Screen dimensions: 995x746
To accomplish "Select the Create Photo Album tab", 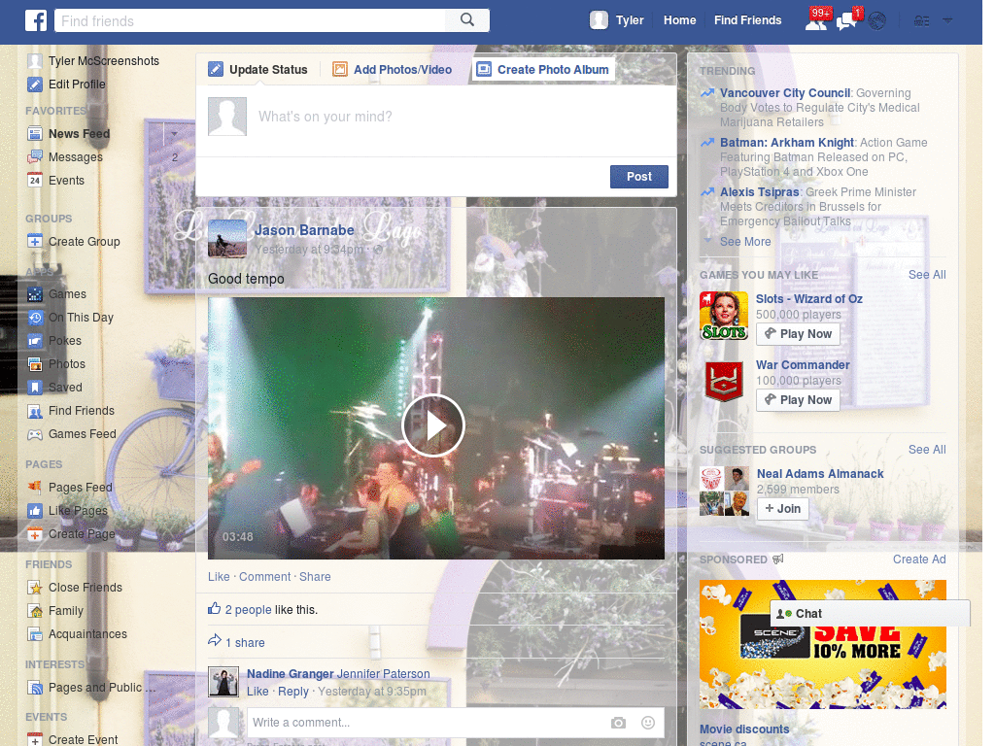I will coord(543,69).
